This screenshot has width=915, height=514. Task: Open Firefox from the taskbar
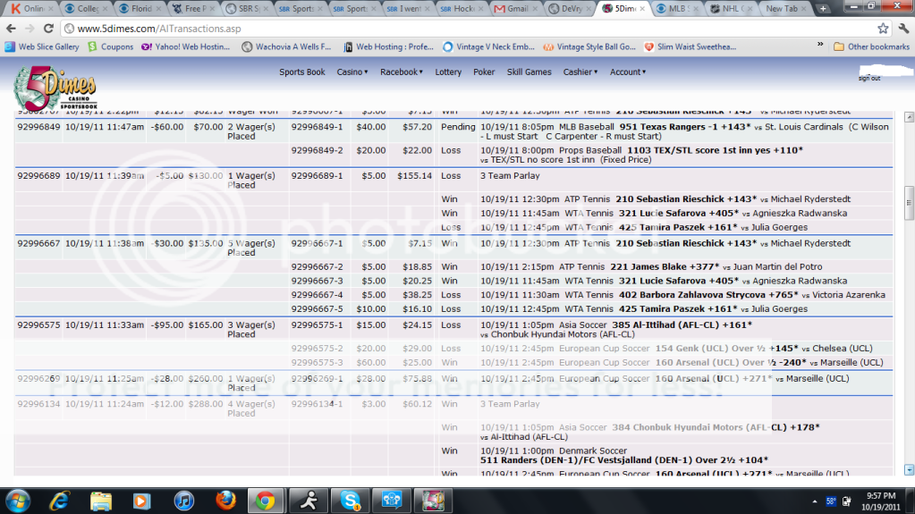[225, 500]
